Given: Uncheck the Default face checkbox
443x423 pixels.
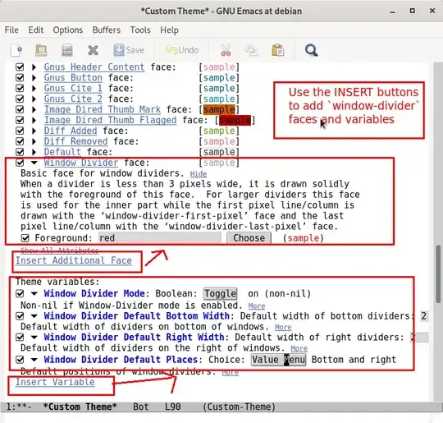Looking at the screenshot, I should click(20, 152).
